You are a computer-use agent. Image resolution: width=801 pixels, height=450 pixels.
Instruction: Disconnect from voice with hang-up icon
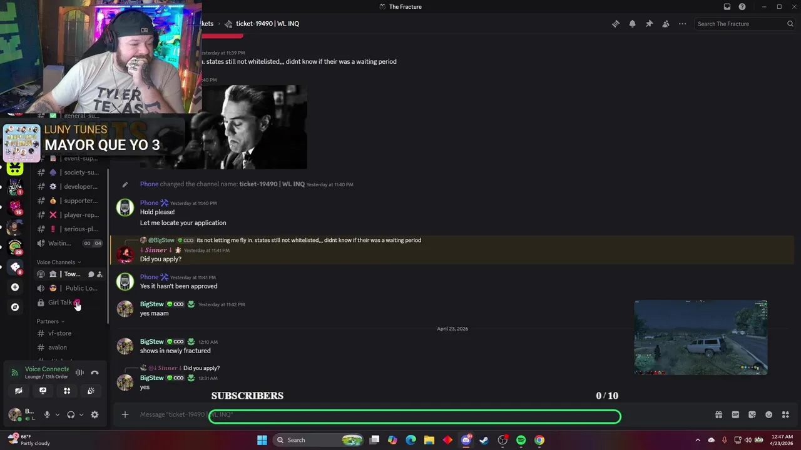click(x=94, y=372)
